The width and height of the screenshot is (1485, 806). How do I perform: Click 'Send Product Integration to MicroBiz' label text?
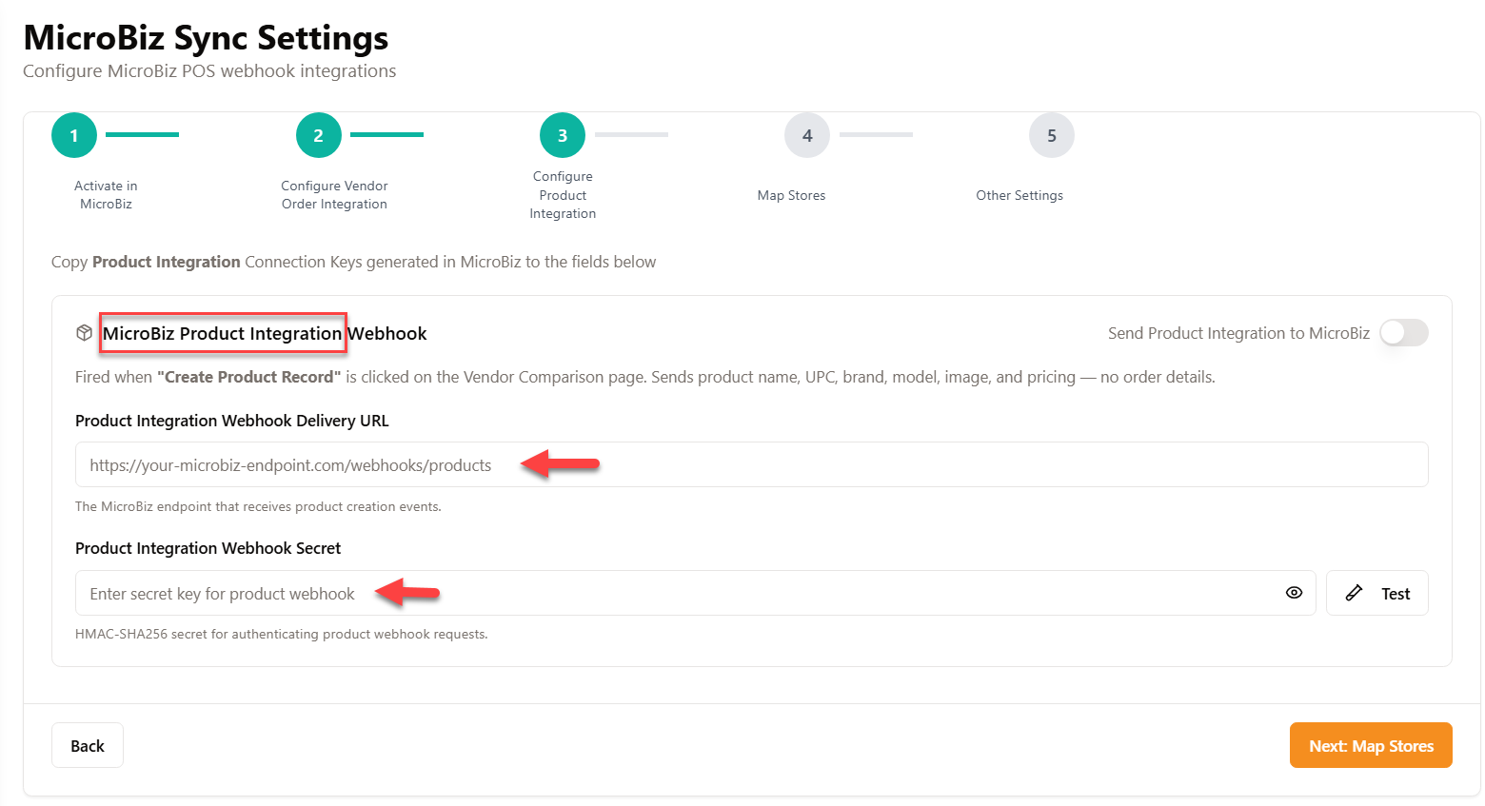tap(1238, 333)
